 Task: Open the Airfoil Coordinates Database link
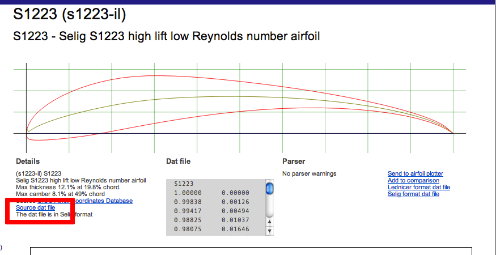pos(85,201)
